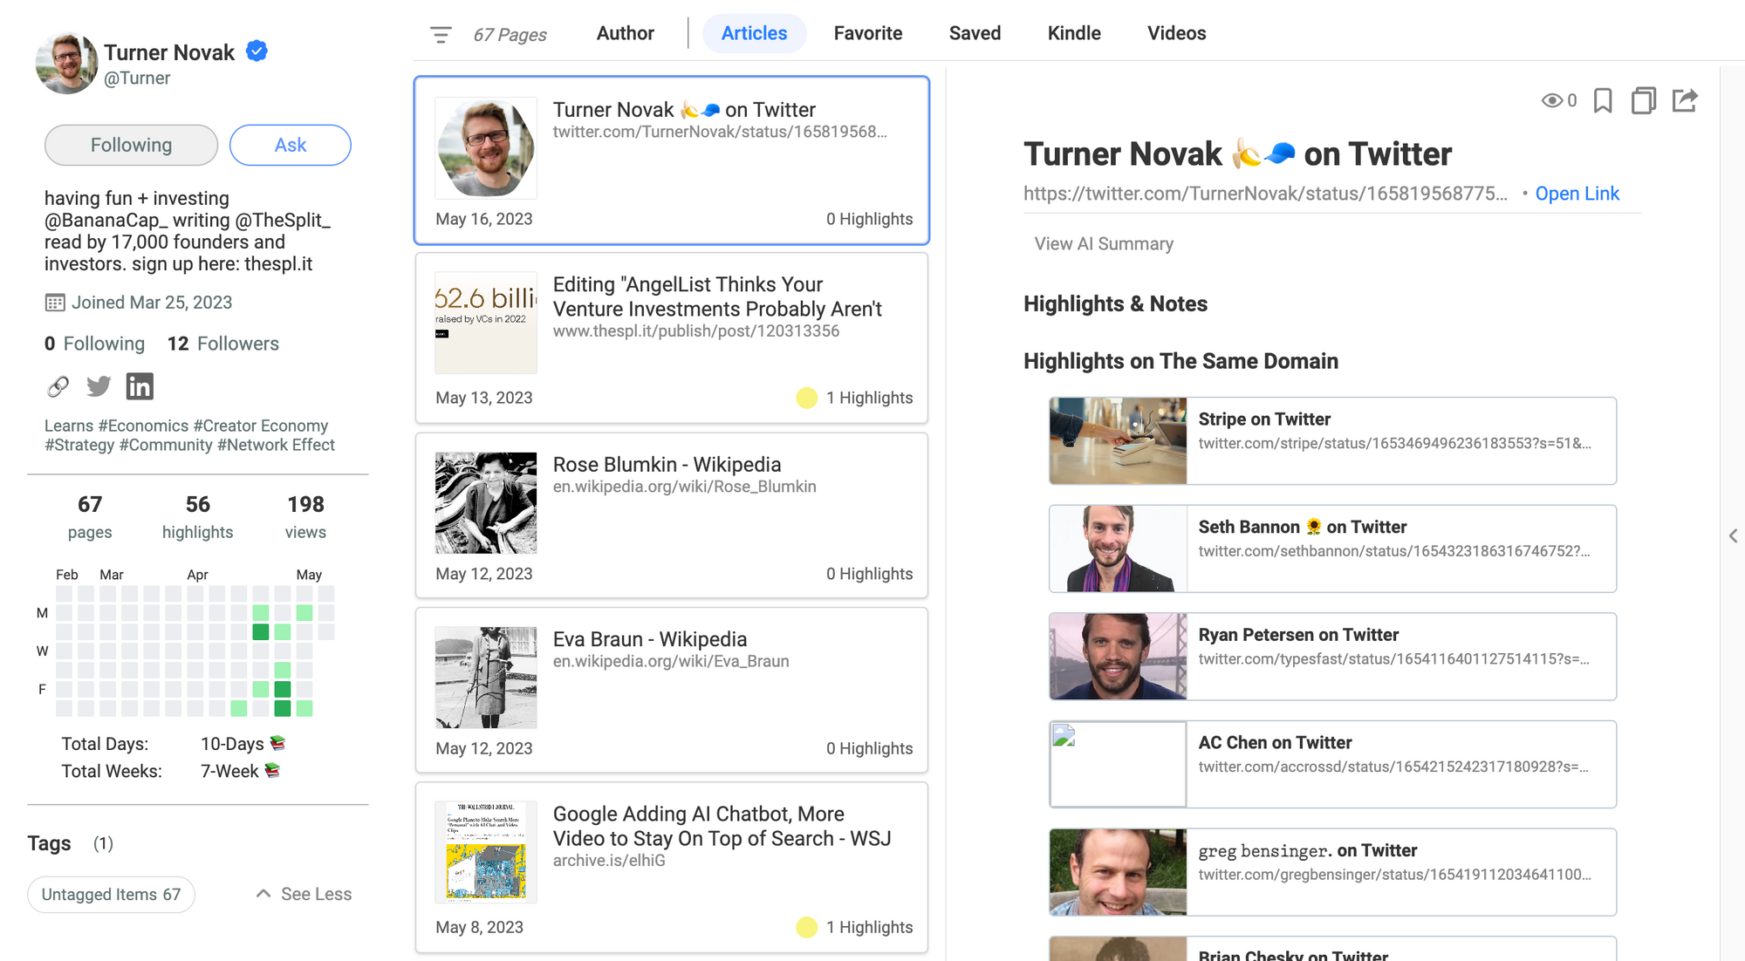This screenshot has height=961, width=1745.
Task: Click Turner Novak's profile avatar
Action: click(x=66, y=63)
